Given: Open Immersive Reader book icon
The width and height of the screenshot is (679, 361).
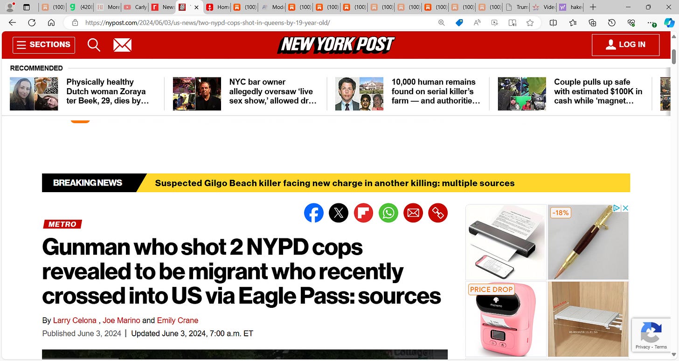Looking at the screenshot, I should tap(513, 22).
